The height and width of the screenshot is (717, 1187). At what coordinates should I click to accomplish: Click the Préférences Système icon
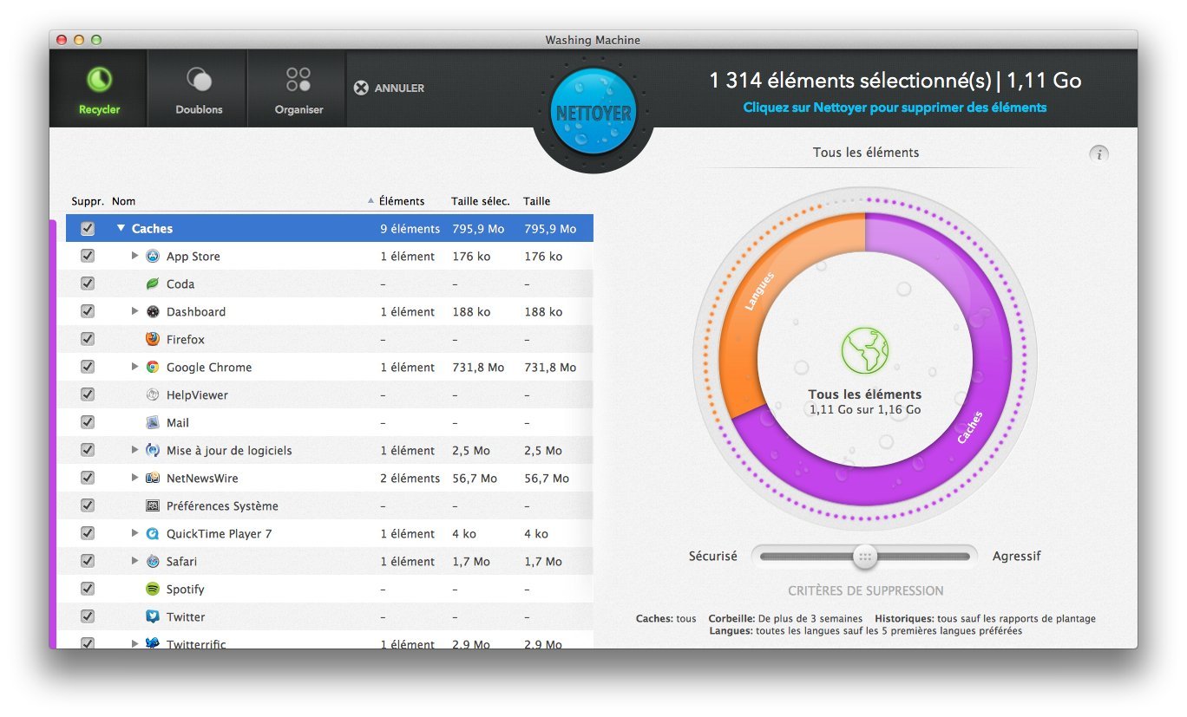[x=153, y=505]
